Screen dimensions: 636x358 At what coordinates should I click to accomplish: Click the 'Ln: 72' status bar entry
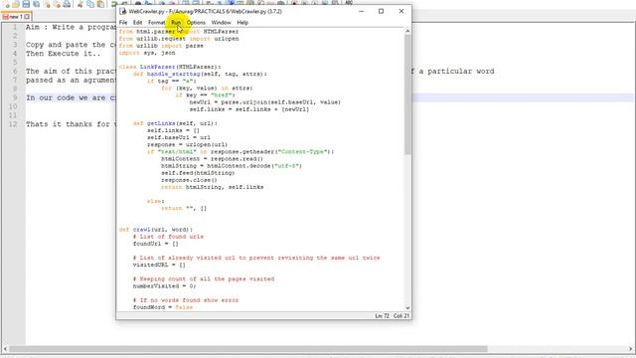pyautogui.click(x=382, y=316)
